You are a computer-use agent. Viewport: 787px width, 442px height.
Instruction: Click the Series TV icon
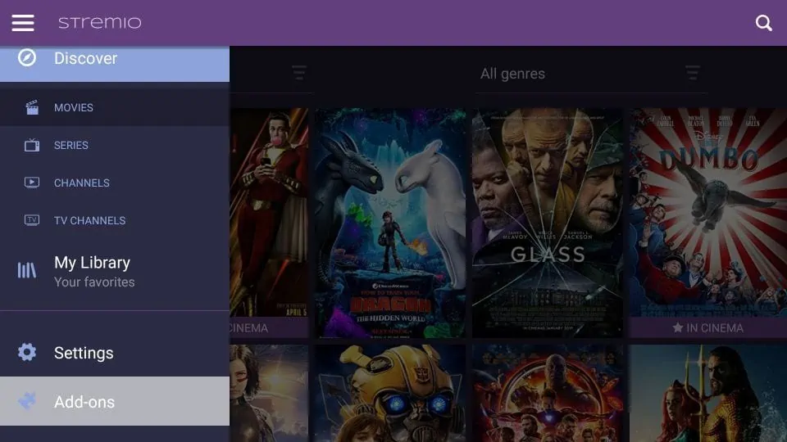pos(32,145)
